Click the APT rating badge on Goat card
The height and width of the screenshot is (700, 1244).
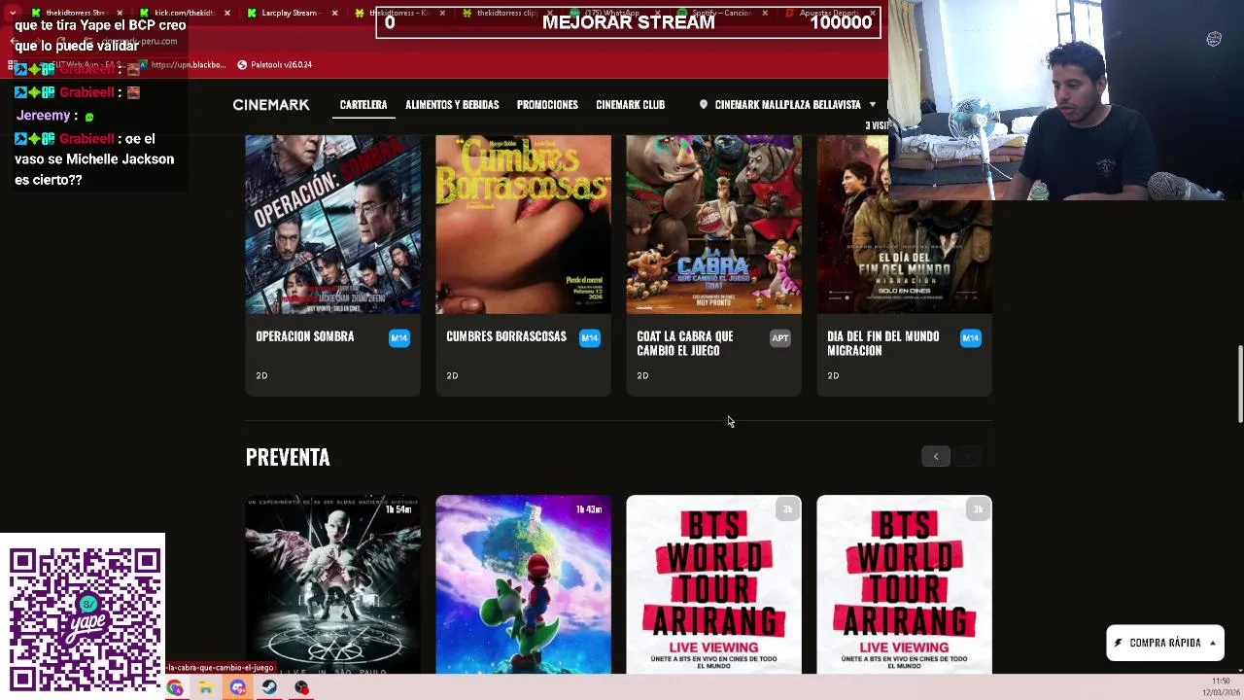tap(780, 338)
